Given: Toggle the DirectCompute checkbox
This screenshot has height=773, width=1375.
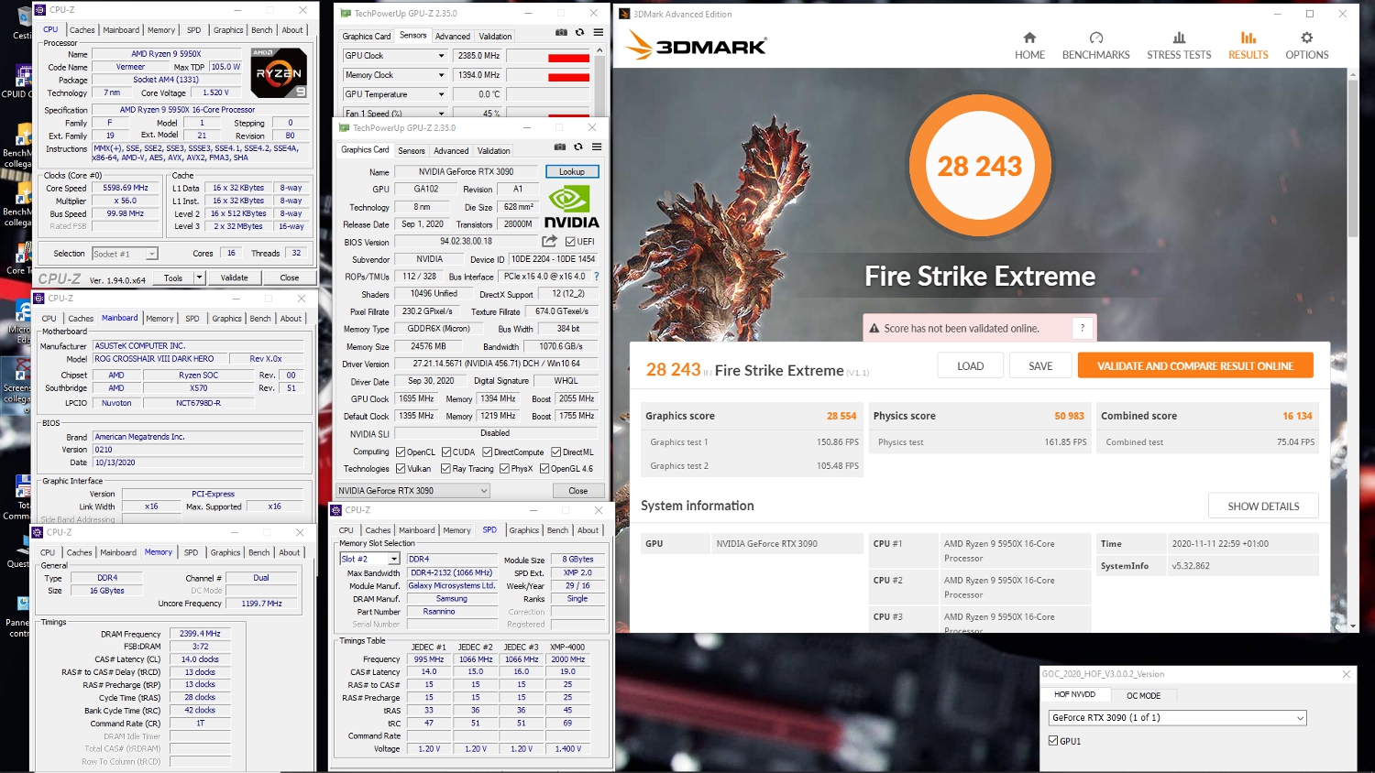Looking at the screenshot, I should [x=487, y=452].
